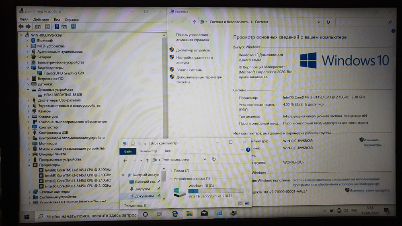Launch Microsoft Edge from taskbar
This screenshot has height=226, width=402.
(x=175, y=214)
